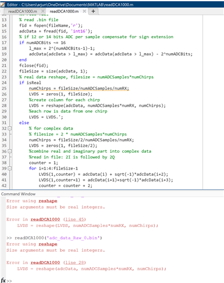
Task: Click the fx function browser icon
Action: point(4,280)
